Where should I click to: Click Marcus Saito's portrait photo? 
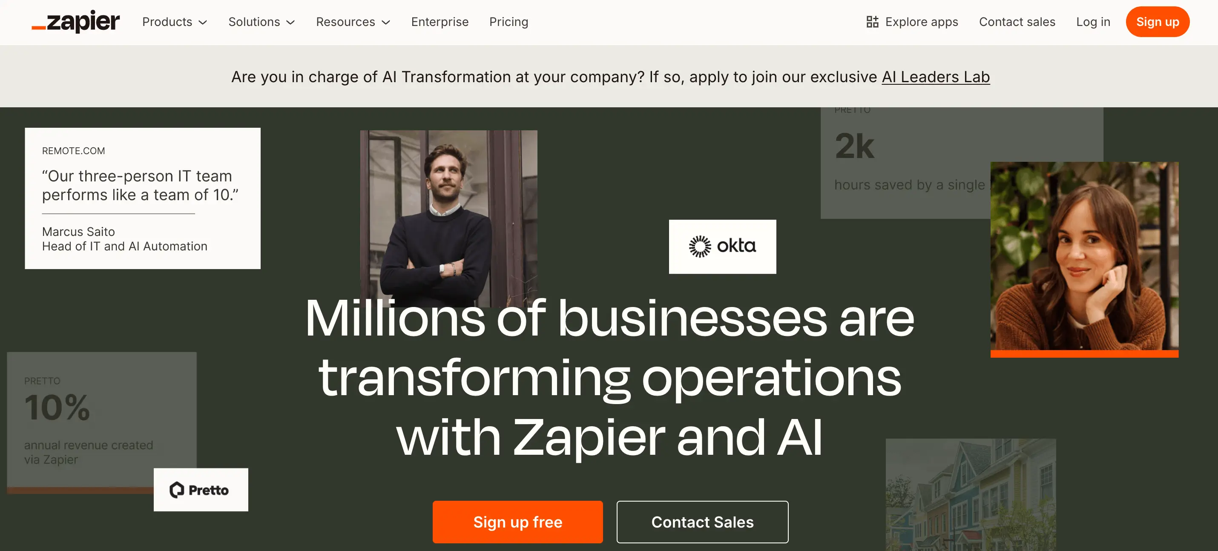pos(448,217)
